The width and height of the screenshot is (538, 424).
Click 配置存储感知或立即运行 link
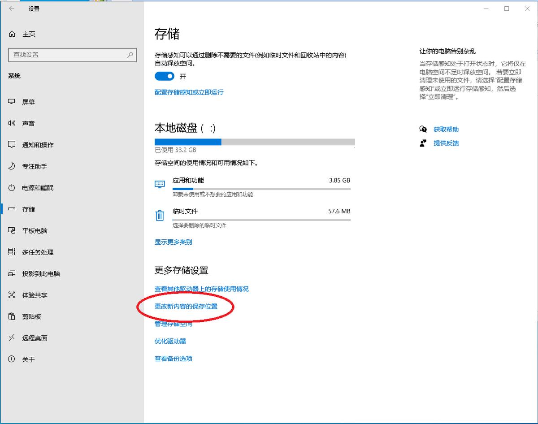coord(189,92)
